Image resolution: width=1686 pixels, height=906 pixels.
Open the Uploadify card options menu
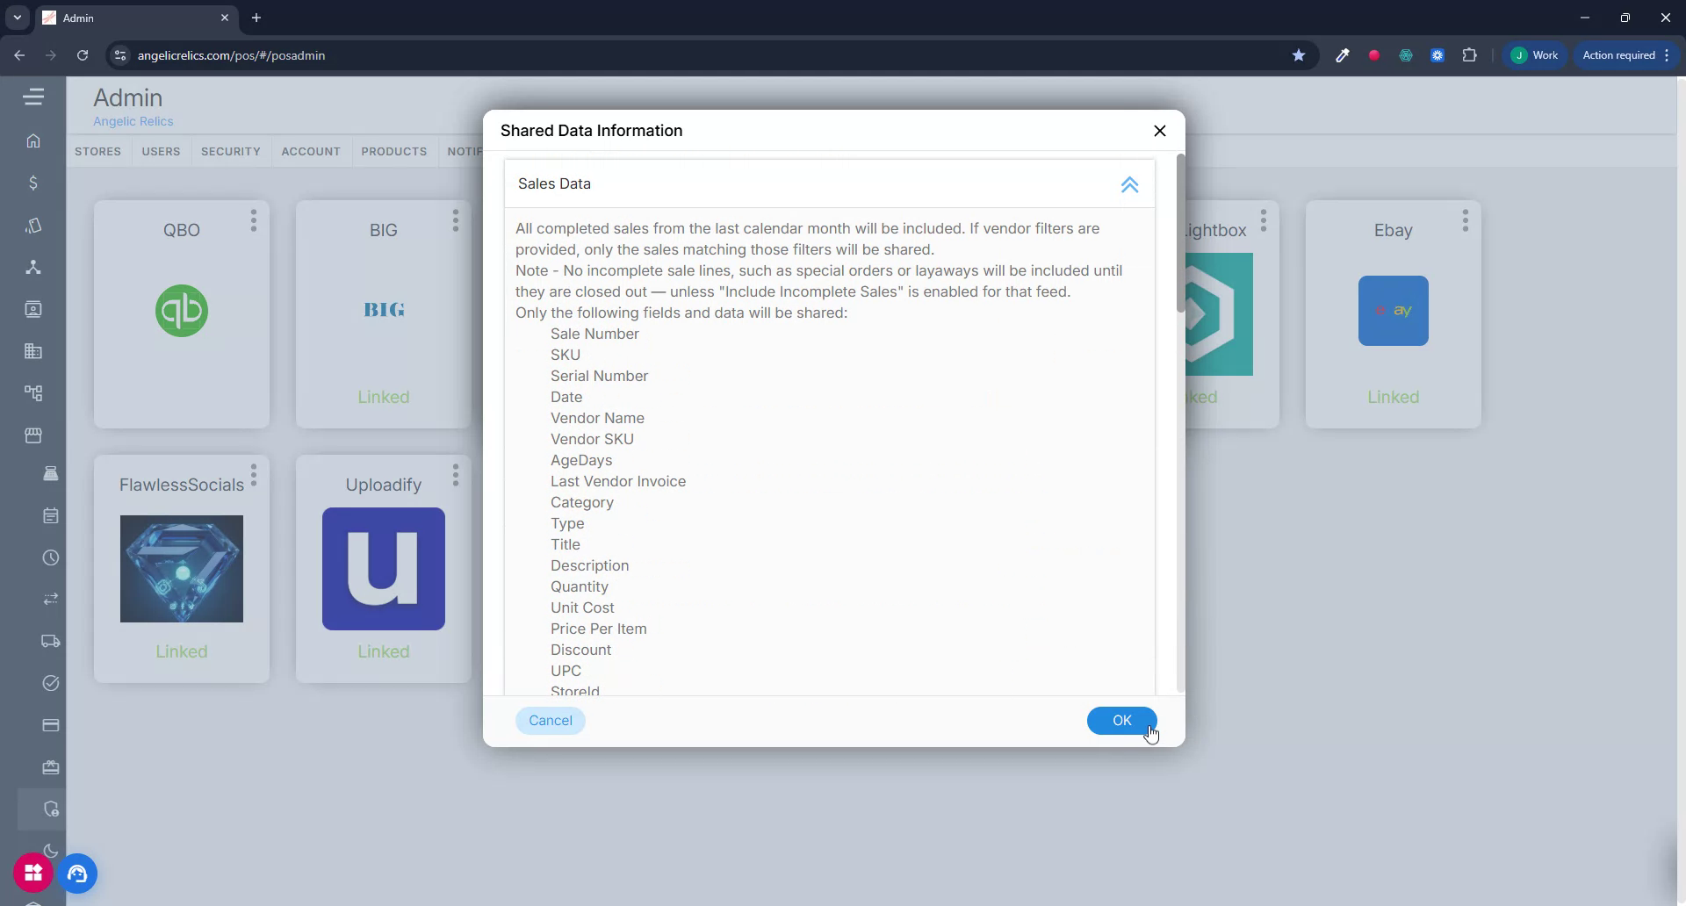[456, 475]
